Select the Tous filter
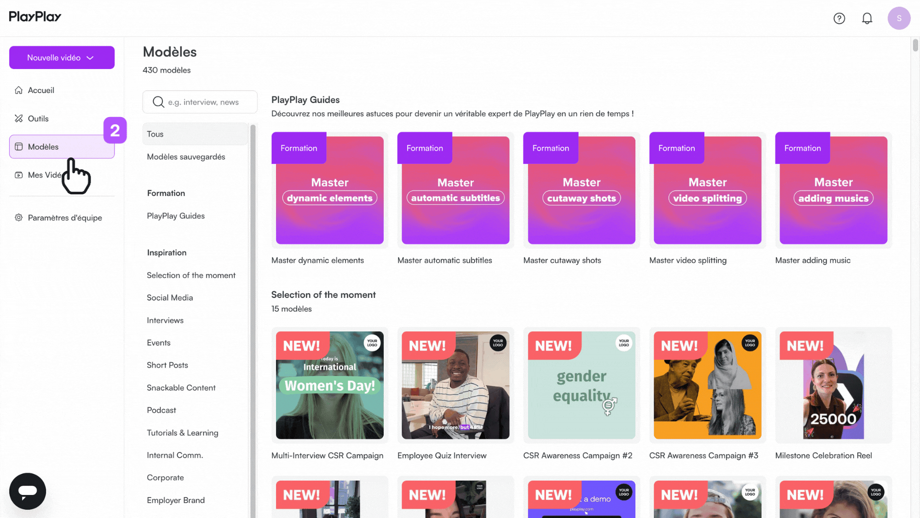Image resolution: width=920 pixels, height=518 pixels. tap(195, 134)
